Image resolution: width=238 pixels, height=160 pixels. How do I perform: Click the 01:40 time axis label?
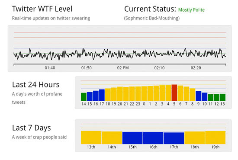(x=50, y=68)
